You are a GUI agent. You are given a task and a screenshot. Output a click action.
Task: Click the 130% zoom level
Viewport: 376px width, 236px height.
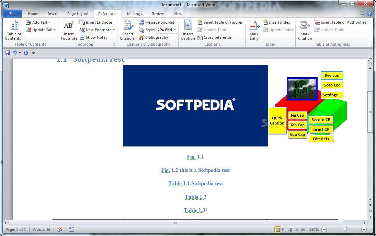point(314,229)
